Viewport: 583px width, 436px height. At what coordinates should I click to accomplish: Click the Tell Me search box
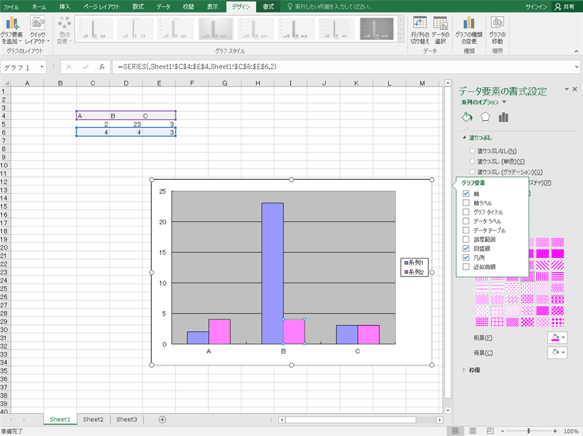331,7
